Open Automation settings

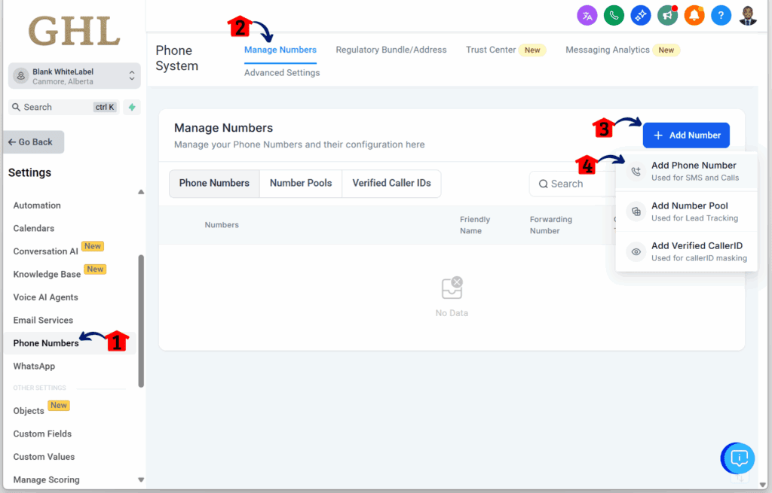tap(37, 205)
